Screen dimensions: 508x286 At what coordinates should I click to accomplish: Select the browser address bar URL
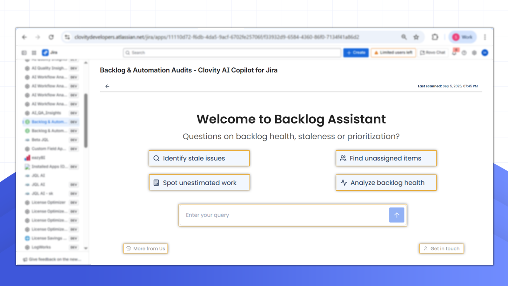[217, 37]
